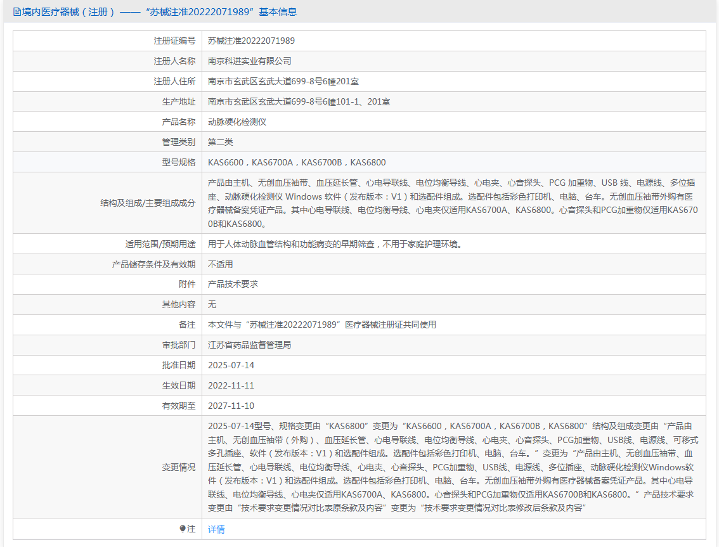Select remark text 本文件与…医疗器械注册证共同使用
The height and width of the screenshot is (547, 719).
322,325
